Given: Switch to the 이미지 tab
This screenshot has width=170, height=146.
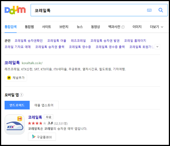Looking at the screenshot, I should click(137, 27).
